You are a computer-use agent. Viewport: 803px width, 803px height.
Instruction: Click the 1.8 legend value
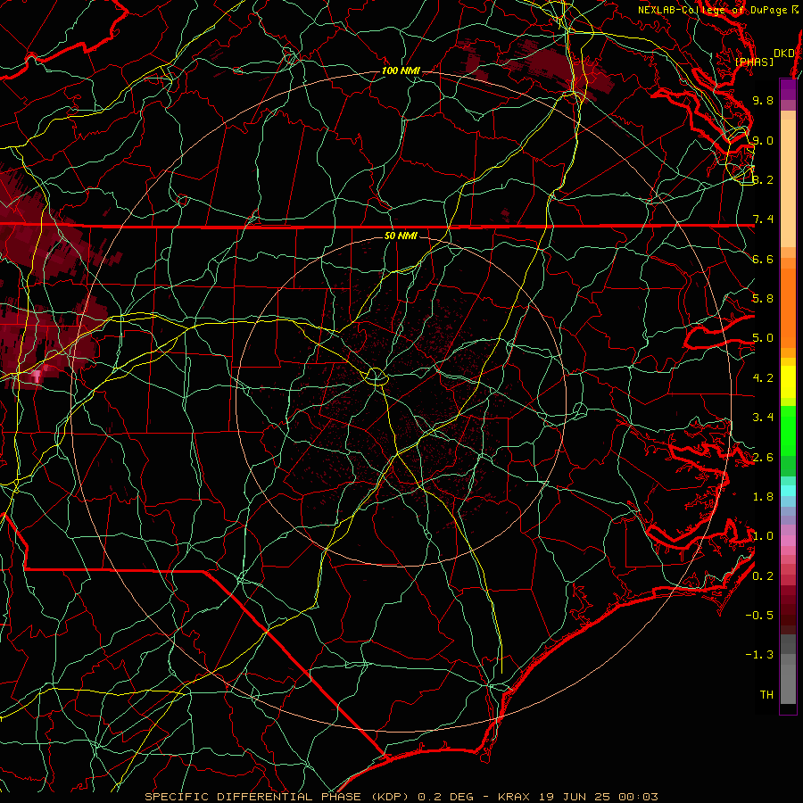[763, 497]
